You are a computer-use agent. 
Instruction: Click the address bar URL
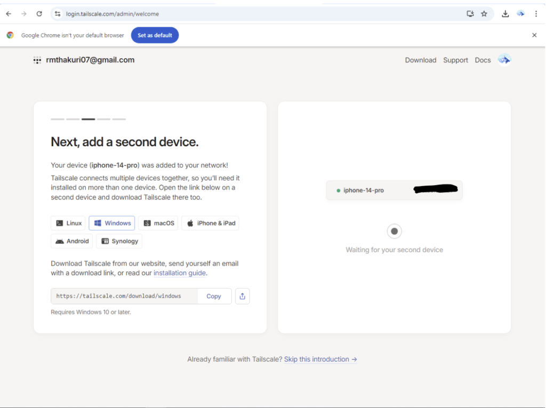click(113, 14)
